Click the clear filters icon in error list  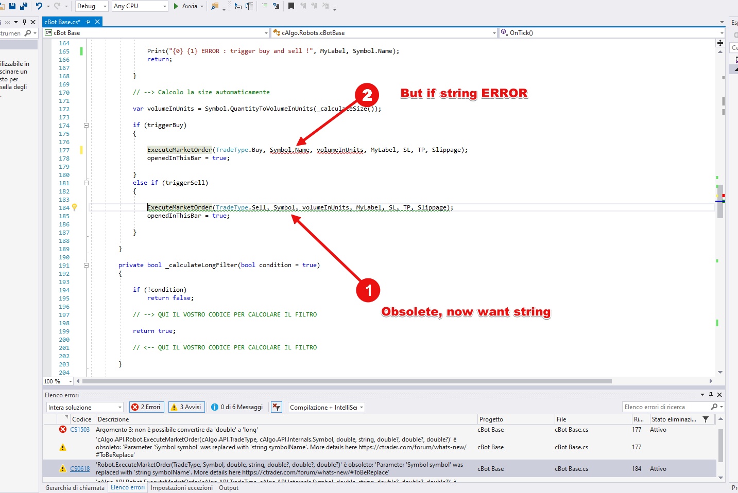tap(277, 407)
